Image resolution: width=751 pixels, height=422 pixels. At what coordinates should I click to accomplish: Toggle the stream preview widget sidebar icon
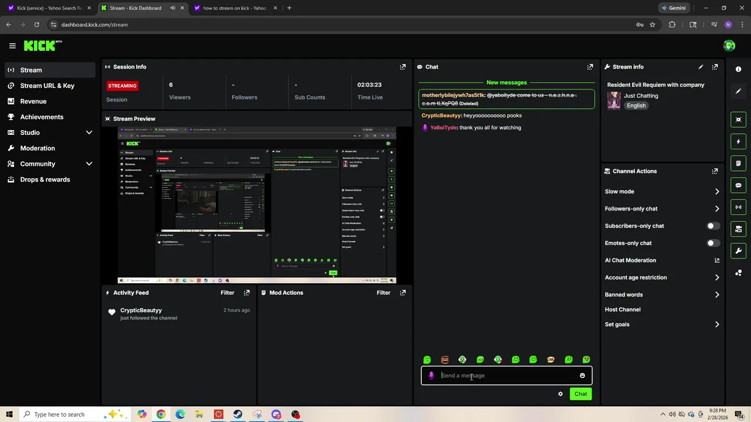click(739, 120)
